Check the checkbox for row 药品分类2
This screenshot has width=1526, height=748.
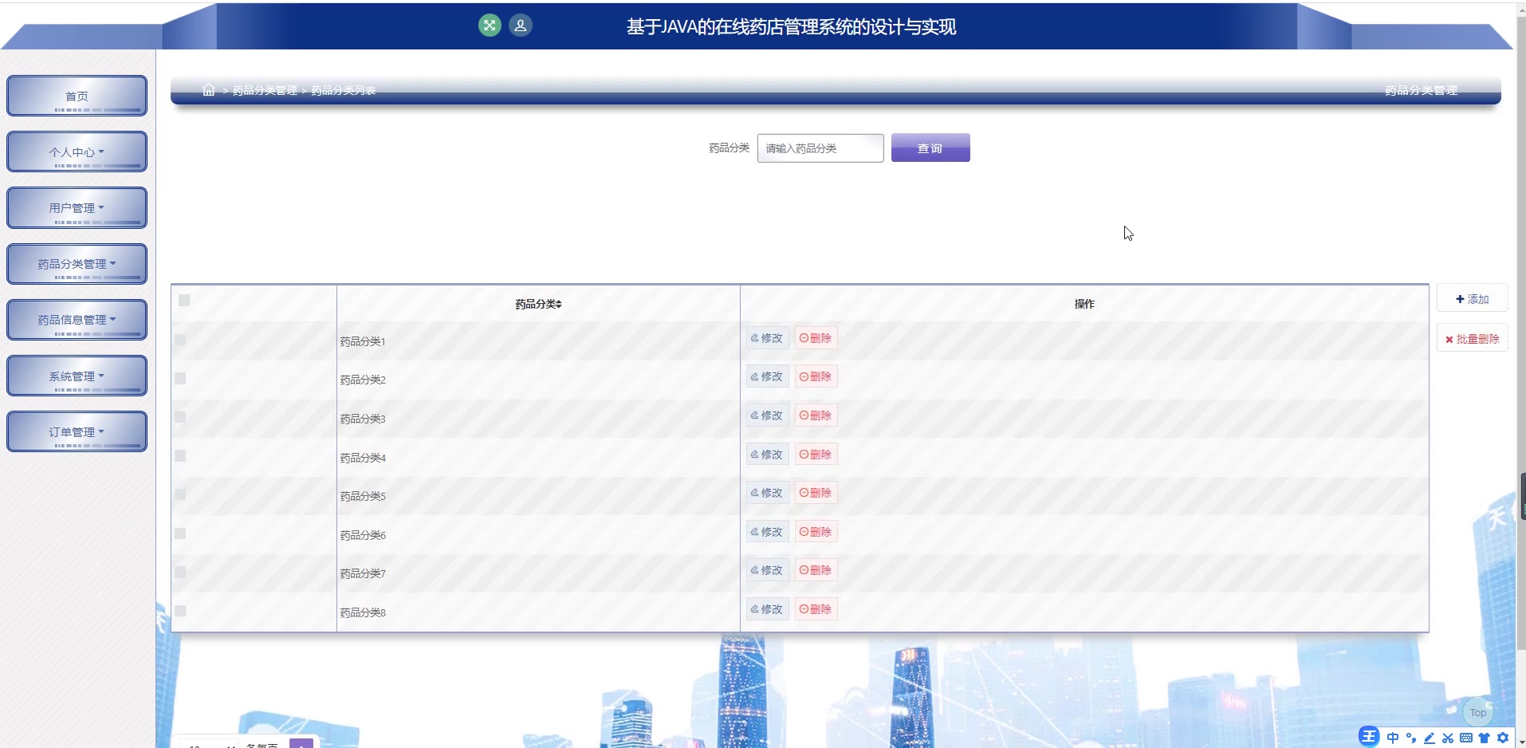180,378
